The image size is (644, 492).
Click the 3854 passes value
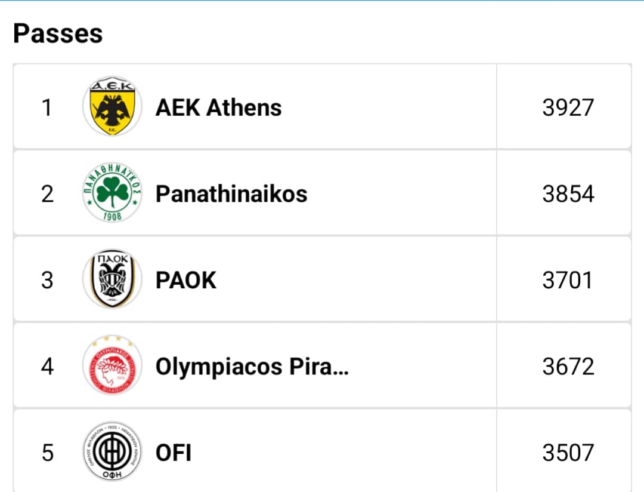click(568, 194)
